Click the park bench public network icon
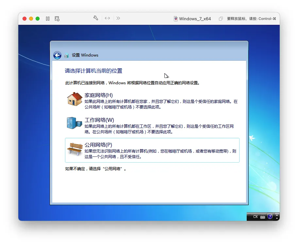 click(75, 149)
